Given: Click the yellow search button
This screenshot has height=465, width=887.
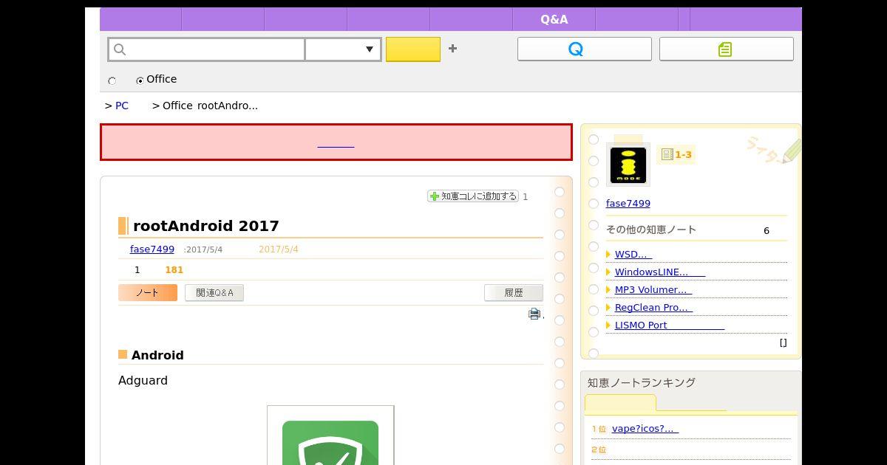Looking at the screenshot, I should [413, 49].
